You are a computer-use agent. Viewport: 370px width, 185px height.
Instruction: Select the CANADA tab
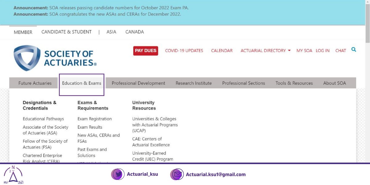click(135, 32)
